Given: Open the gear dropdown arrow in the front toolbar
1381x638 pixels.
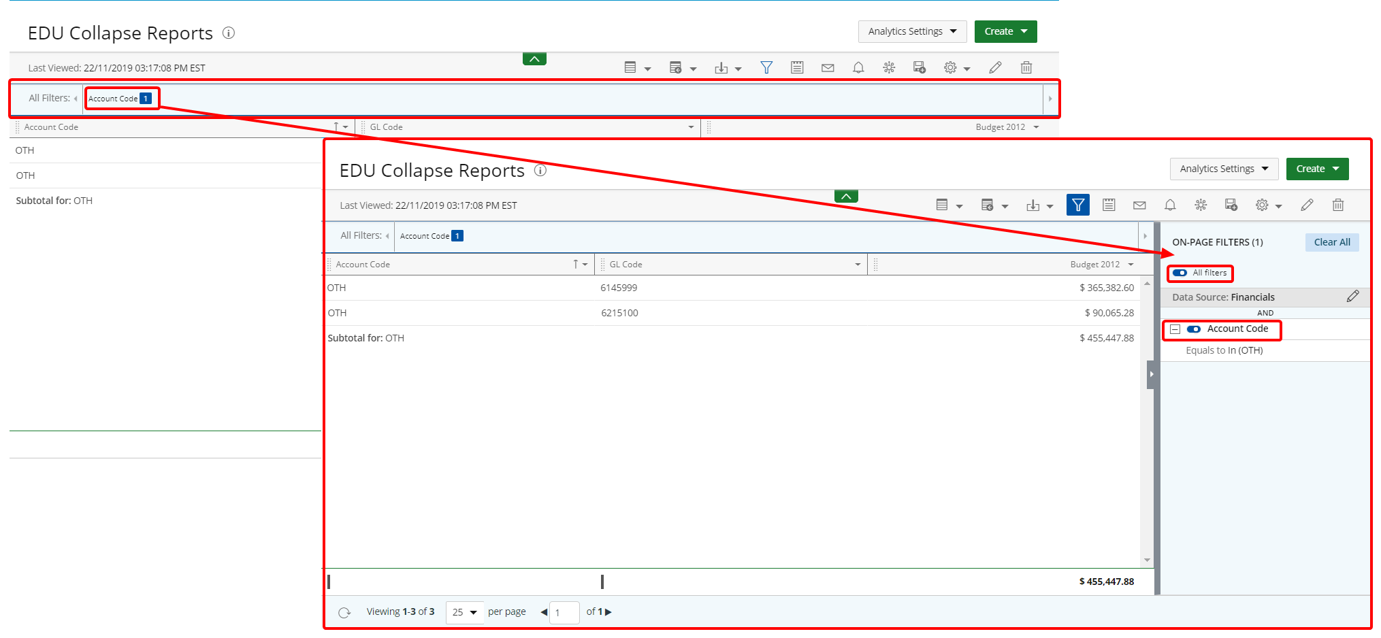Looking at the screenshot, I should point(1278,206).
